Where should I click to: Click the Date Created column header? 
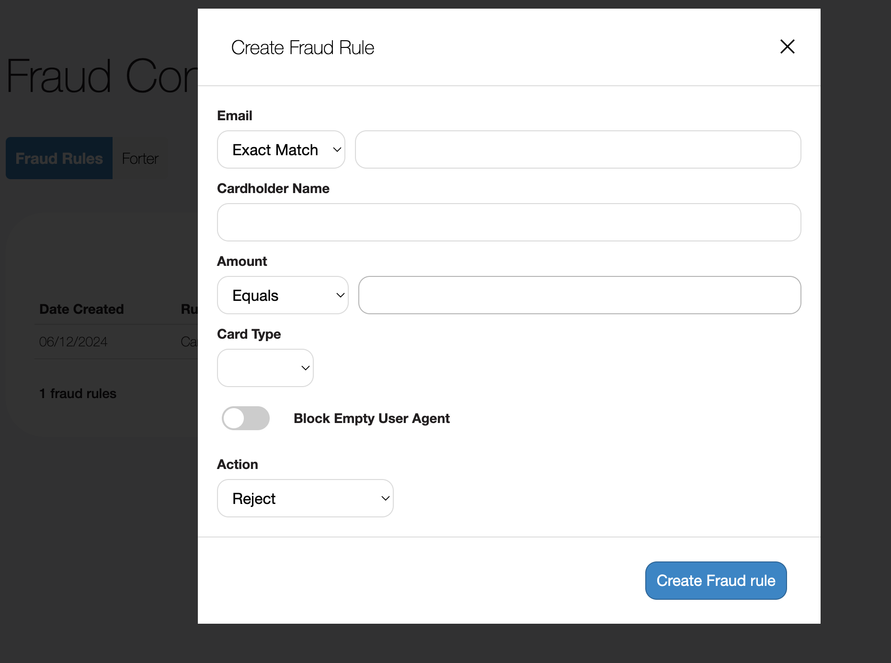(81, 309)
